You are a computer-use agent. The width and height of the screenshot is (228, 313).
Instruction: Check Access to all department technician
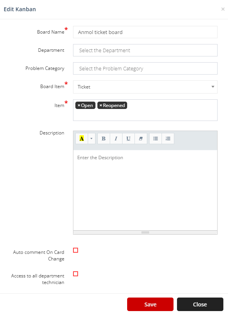coord(75,274)
